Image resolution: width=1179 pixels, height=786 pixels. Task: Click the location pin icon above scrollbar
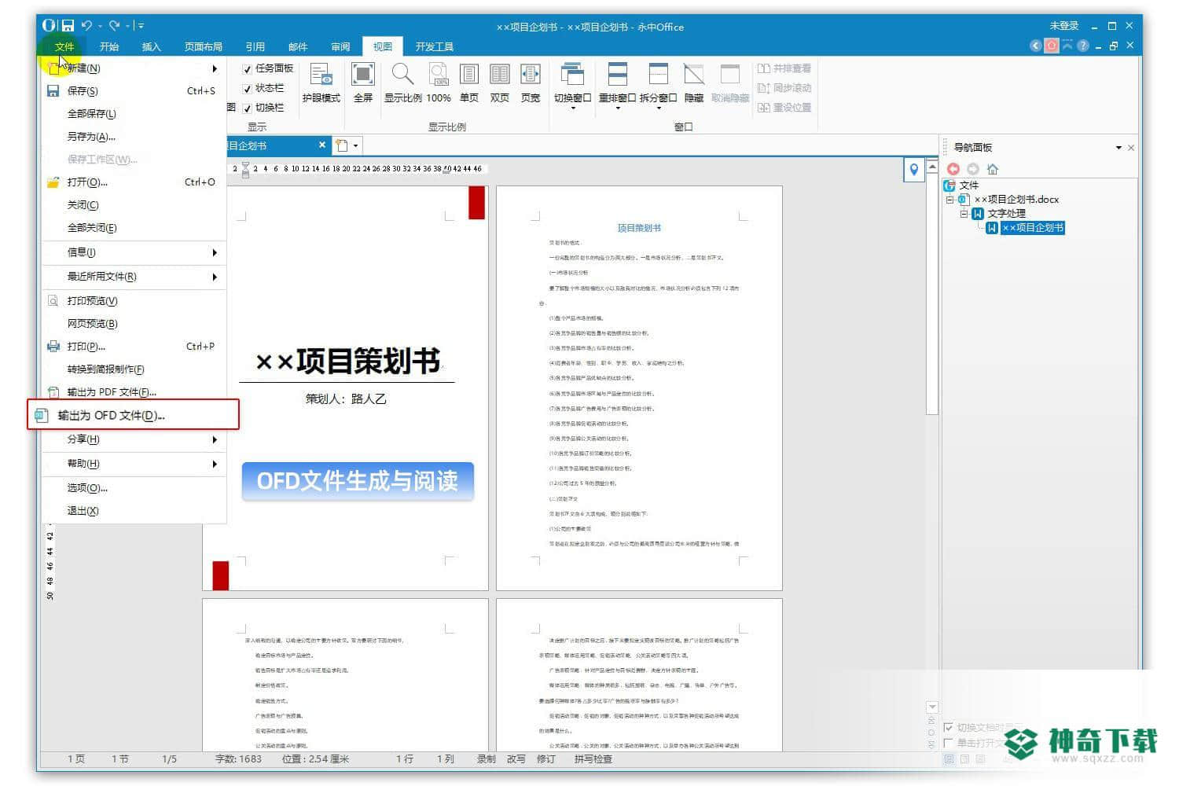pos(914,170)
